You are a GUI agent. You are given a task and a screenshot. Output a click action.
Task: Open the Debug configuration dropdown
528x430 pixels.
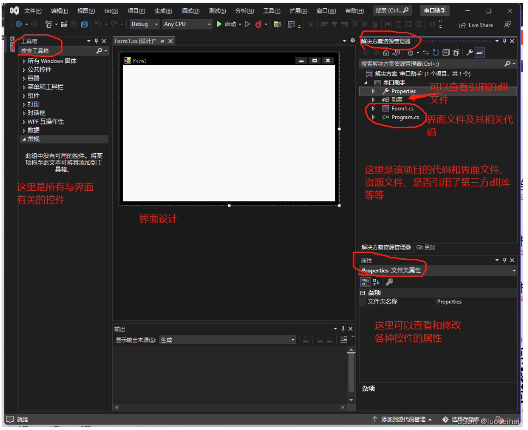(x=144, y=24)
